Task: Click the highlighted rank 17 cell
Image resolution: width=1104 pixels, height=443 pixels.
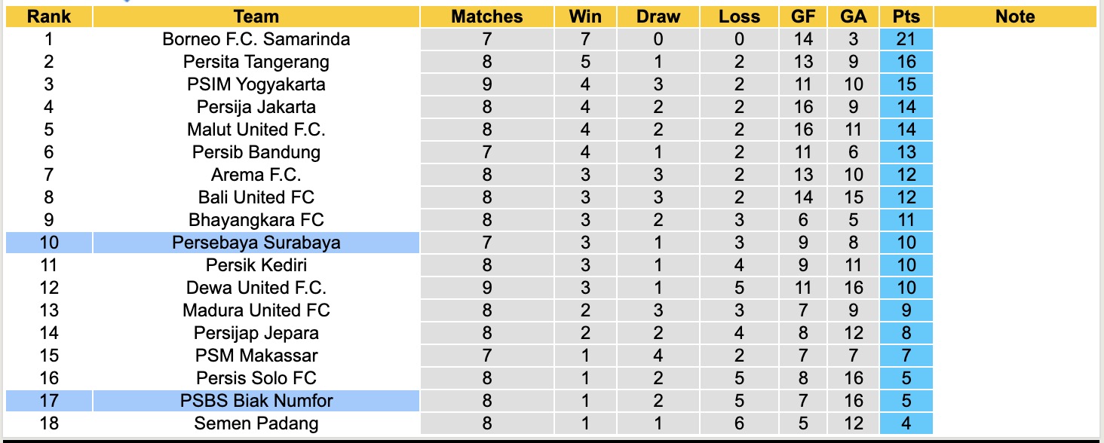Action: coord(48,401)
